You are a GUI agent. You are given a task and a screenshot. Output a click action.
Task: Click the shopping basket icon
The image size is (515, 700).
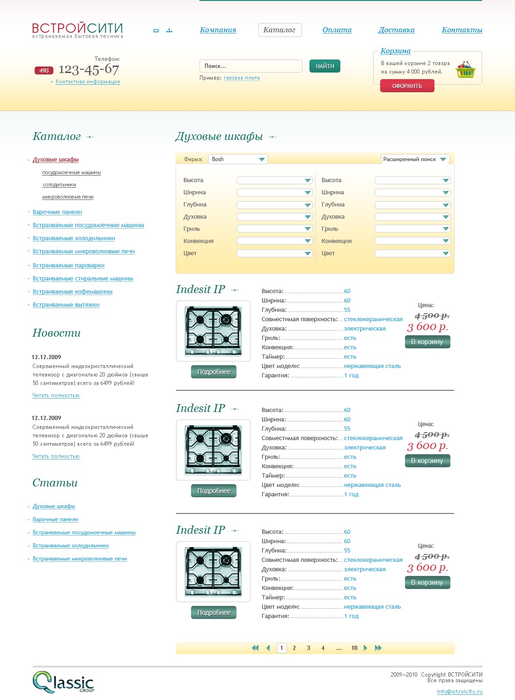pos(465,69)
